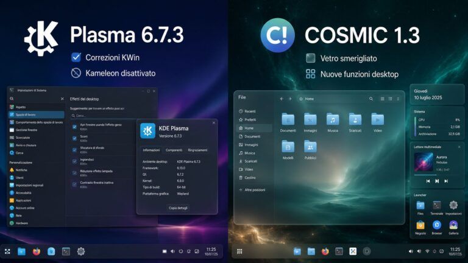
Task: Select Spazio di lavoro sidebar entry
Action: (x=36, y=114)
